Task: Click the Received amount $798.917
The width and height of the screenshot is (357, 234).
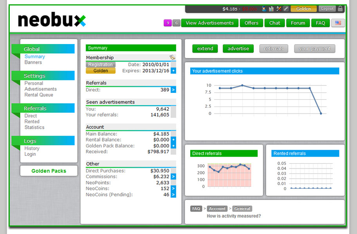Action: [158, 152]
